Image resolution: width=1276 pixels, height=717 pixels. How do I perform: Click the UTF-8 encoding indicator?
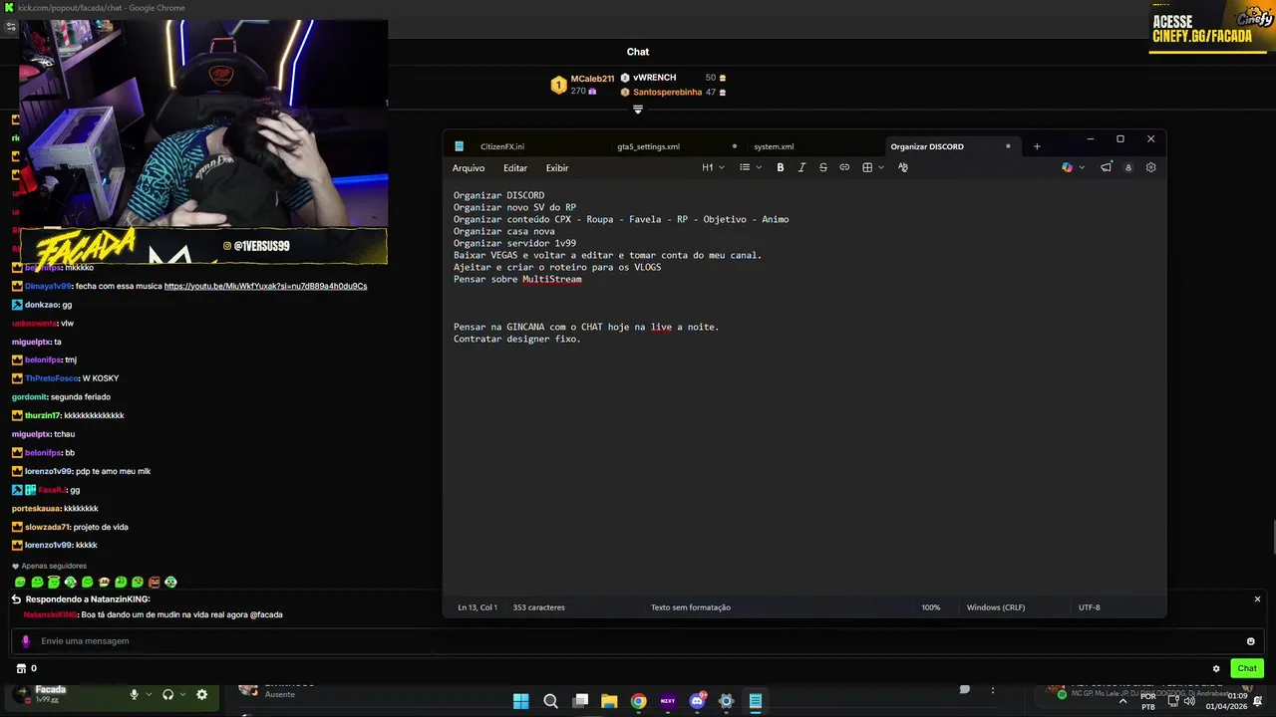coord(1089,607)
